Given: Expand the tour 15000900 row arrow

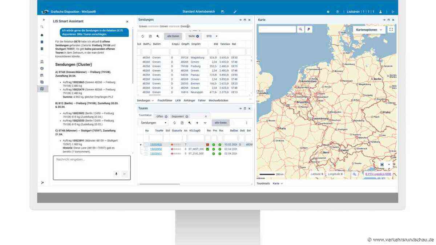Looking at the screenshot, I should point(141,144).
